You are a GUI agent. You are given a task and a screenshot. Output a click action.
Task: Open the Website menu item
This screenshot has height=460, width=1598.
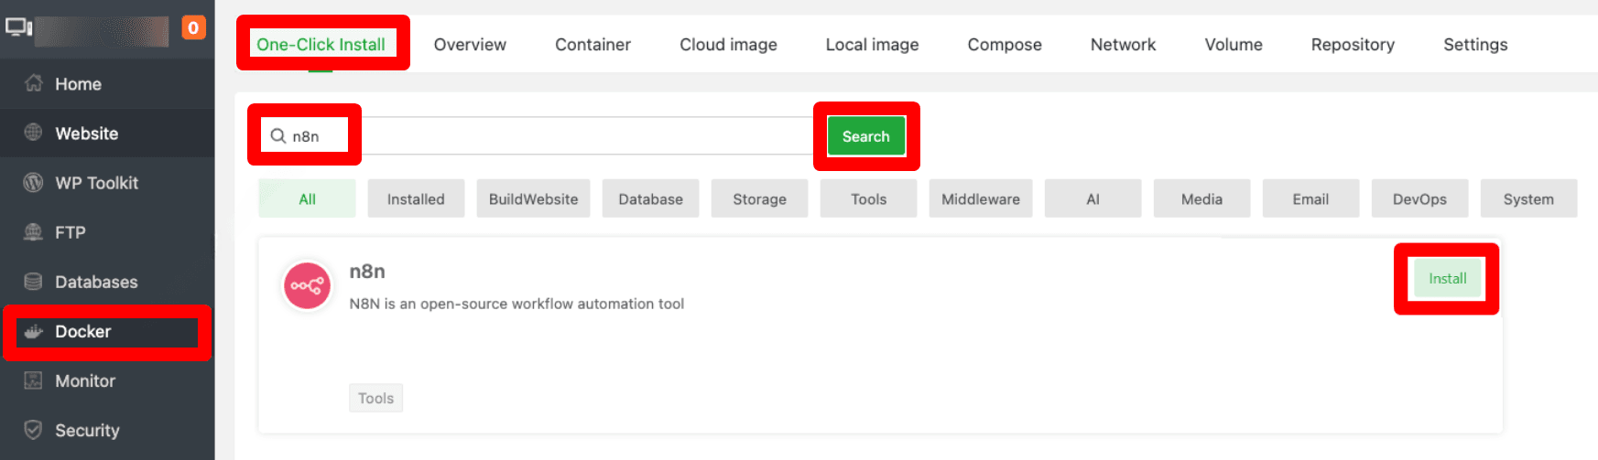point(107,134)
